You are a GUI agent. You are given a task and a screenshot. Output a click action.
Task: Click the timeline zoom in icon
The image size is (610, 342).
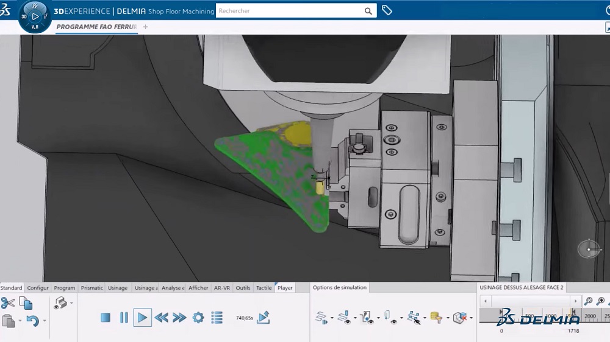[601, 301]
